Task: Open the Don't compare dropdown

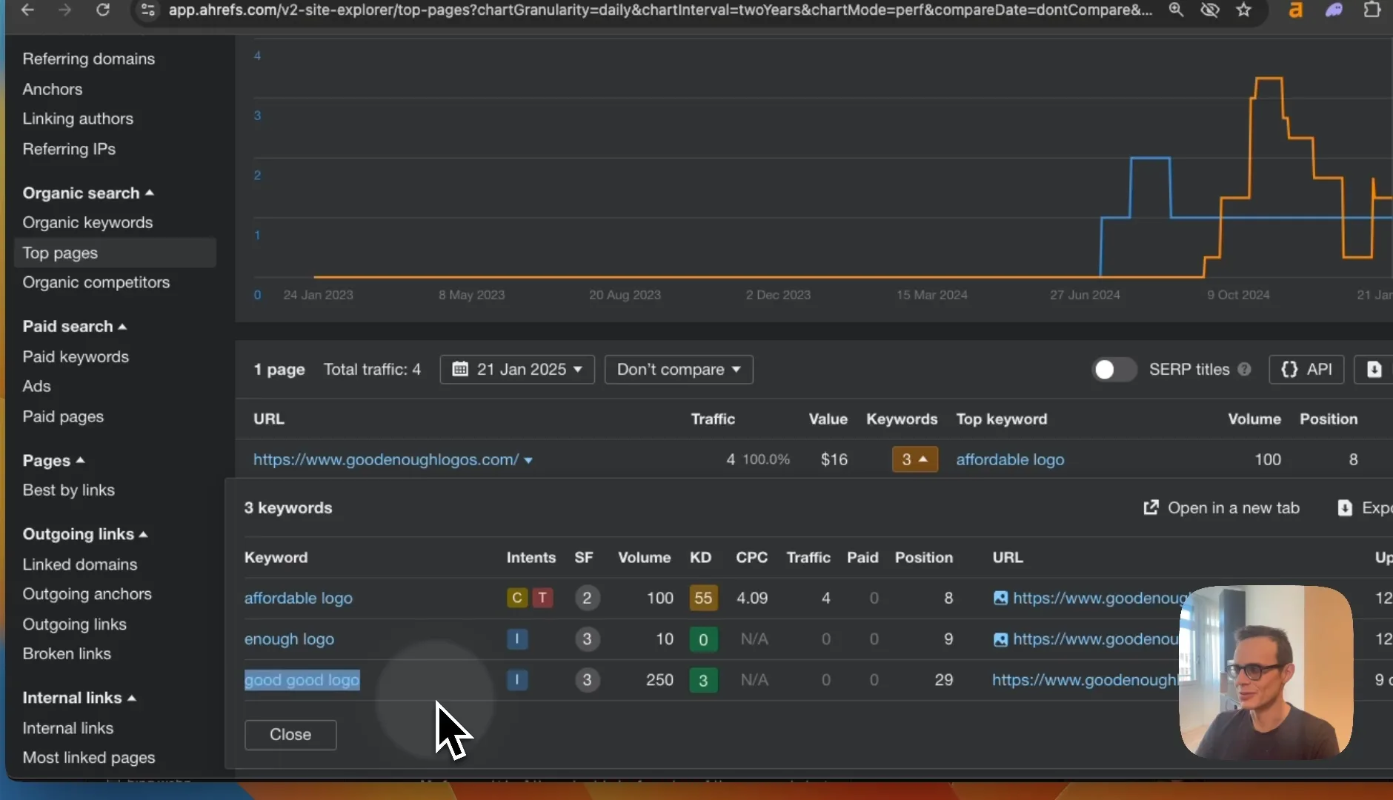Action: tap(679, 369)
